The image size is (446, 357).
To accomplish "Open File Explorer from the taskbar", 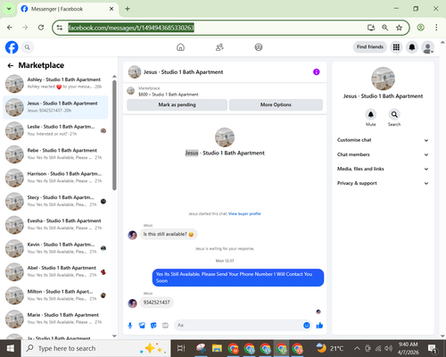I will click(x=217, y=348).
